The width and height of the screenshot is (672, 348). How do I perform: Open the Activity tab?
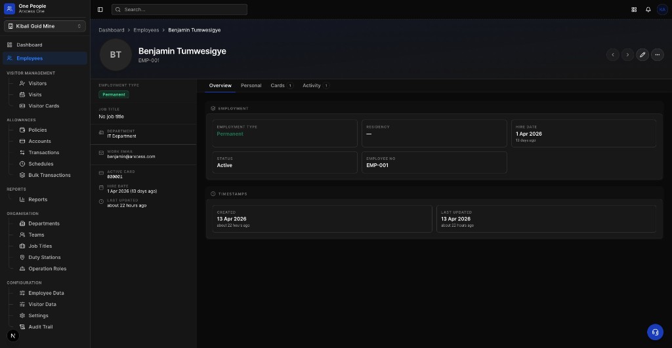tap(312, 86)
